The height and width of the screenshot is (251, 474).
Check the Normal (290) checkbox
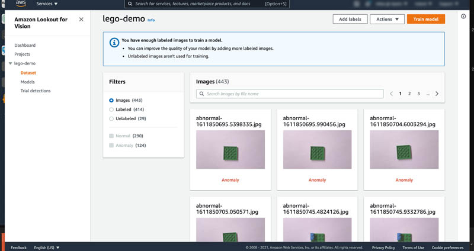111,136
